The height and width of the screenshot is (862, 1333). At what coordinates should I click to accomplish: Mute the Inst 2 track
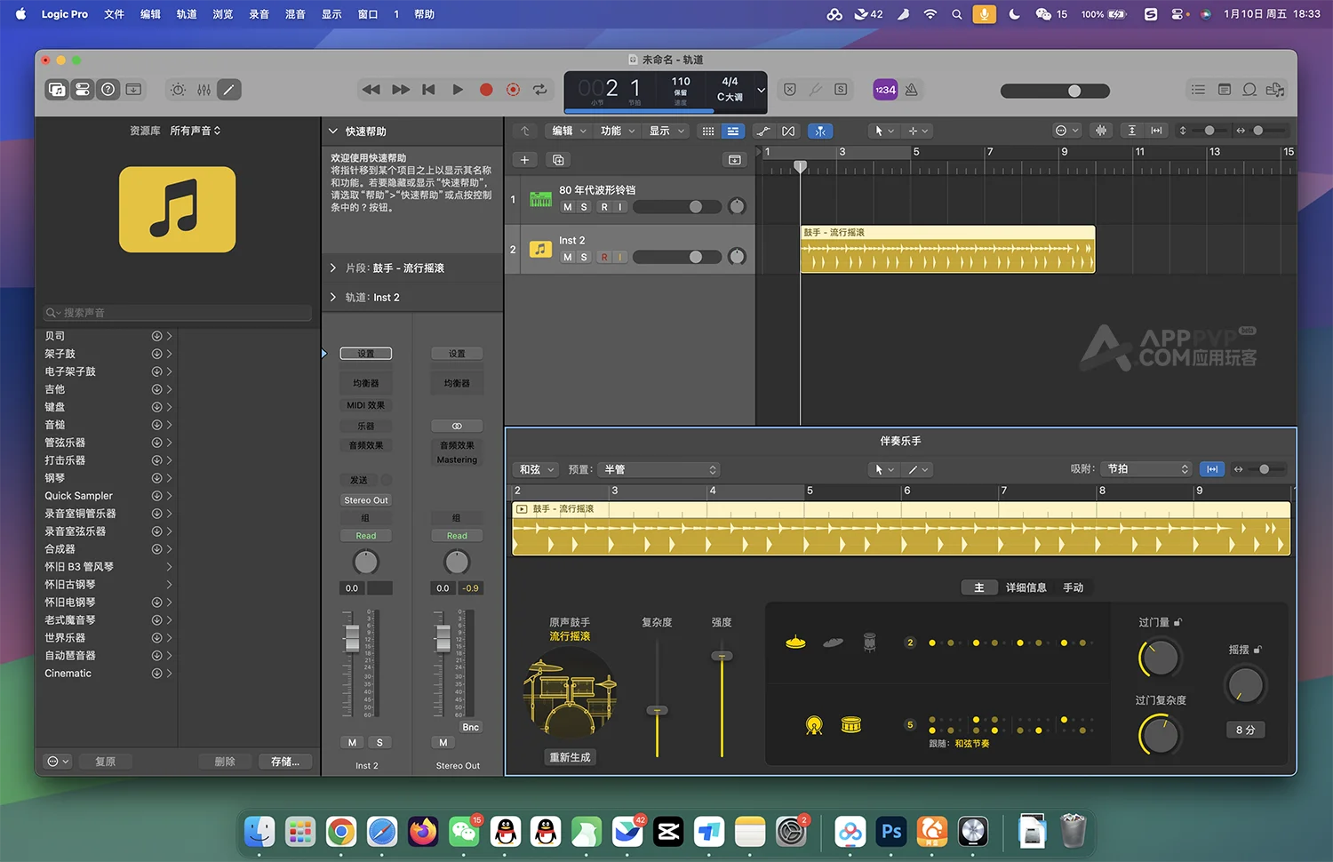pos(568,258)
